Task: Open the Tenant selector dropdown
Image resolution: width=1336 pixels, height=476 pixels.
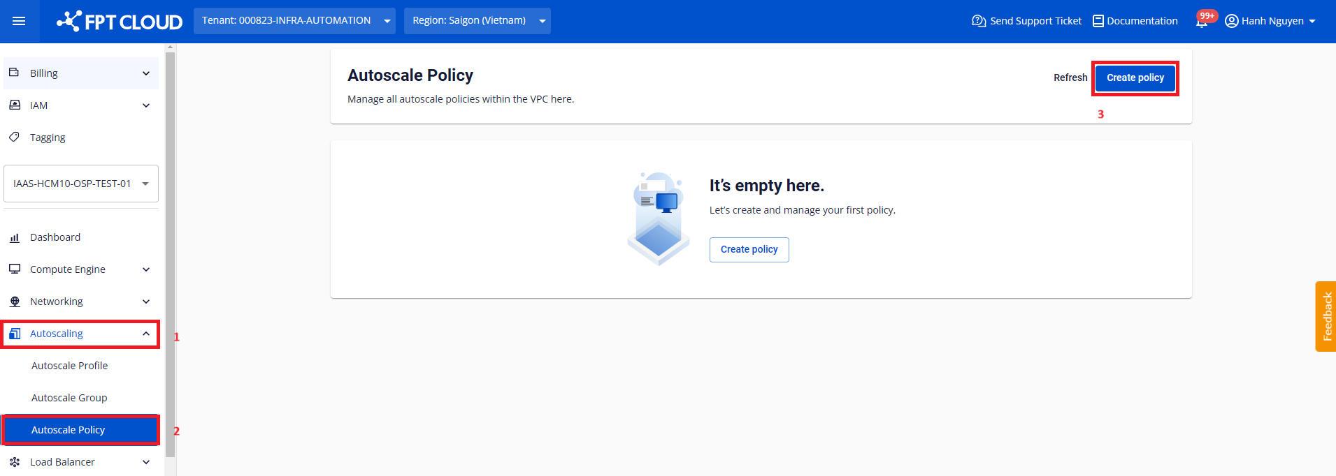Action: point(294,21)
